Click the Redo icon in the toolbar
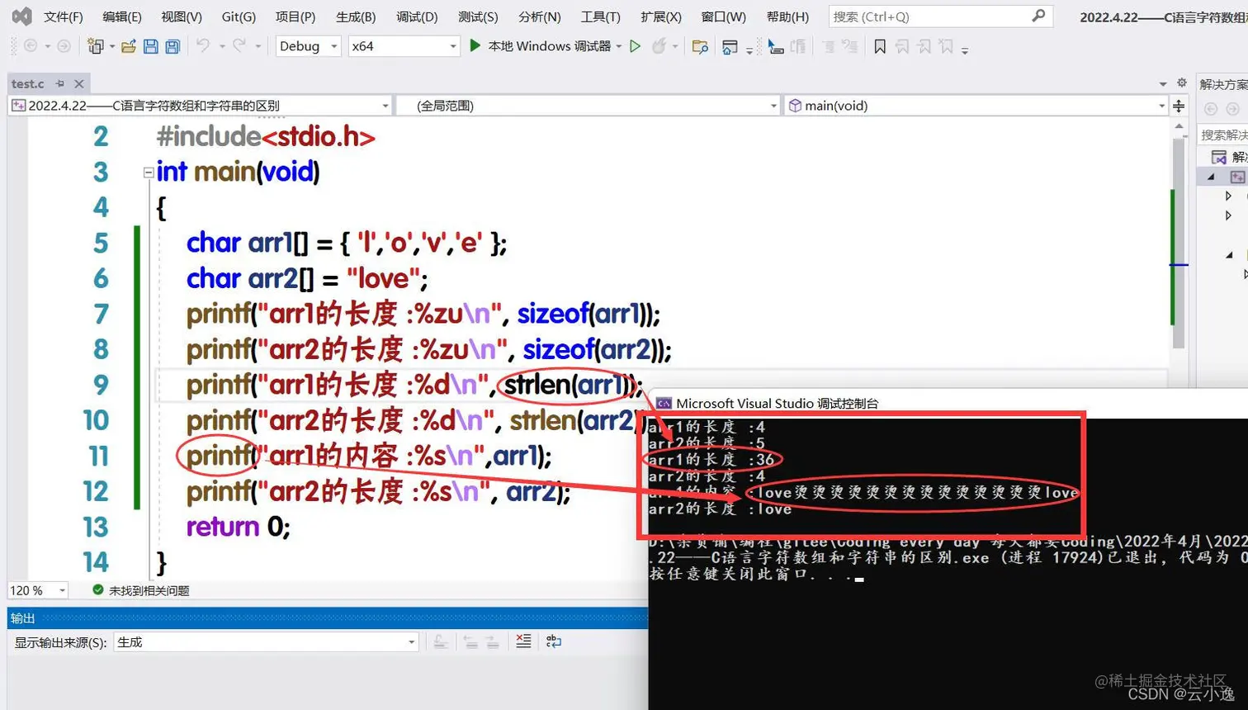Screen dimensions: 1248x710 coord(239,46)
